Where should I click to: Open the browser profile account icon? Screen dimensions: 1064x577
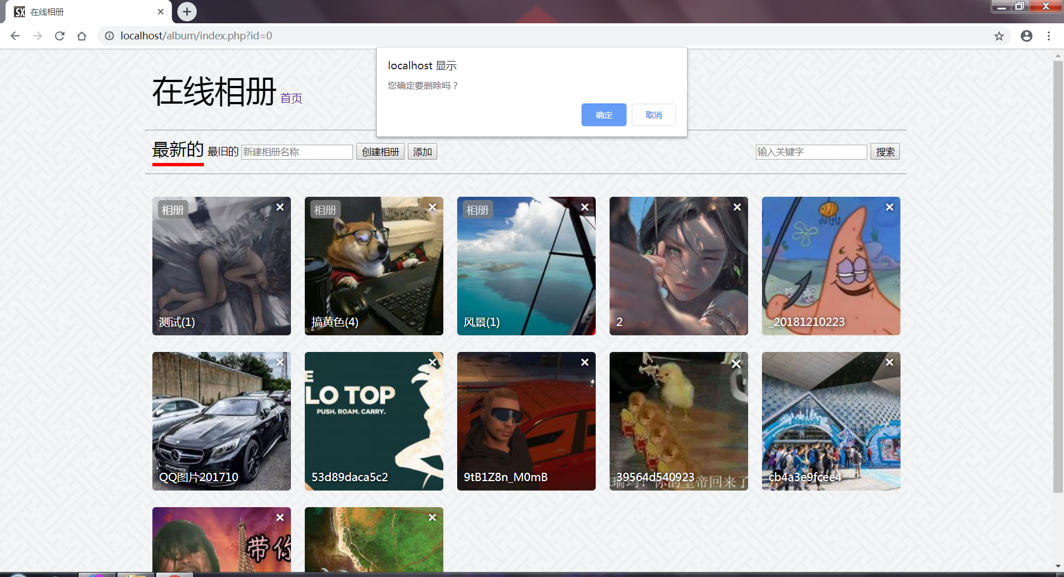coord(1026,36)
